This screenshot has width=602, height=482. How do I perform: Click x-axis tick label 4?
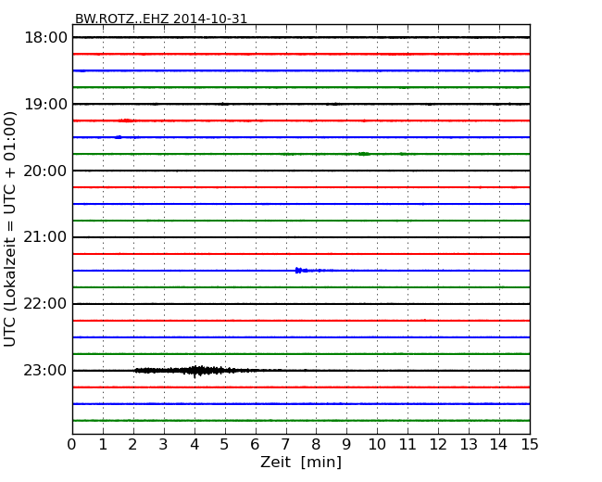194,445
